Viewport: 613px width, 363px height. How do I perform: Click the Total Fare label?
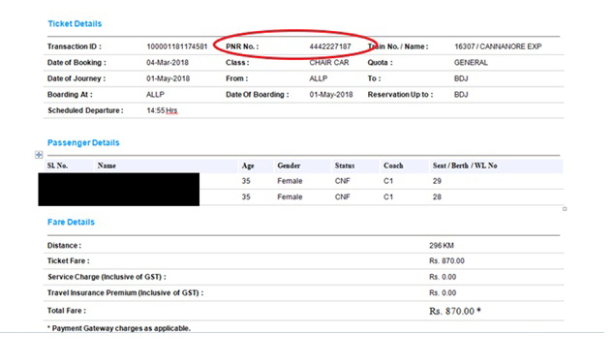[67, 311]
